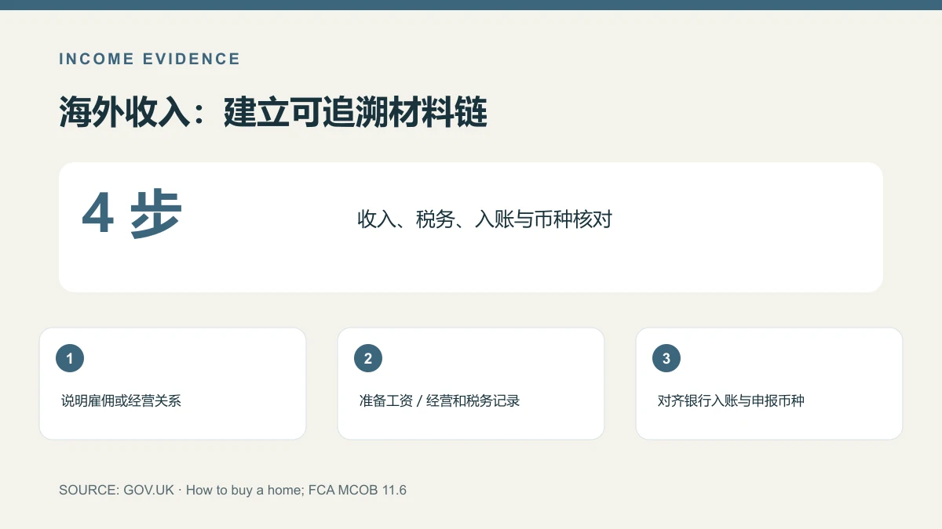Select the second step card
Image resolution: width=942 pixels, height=529 pixels.
click(x=471, y=383)
